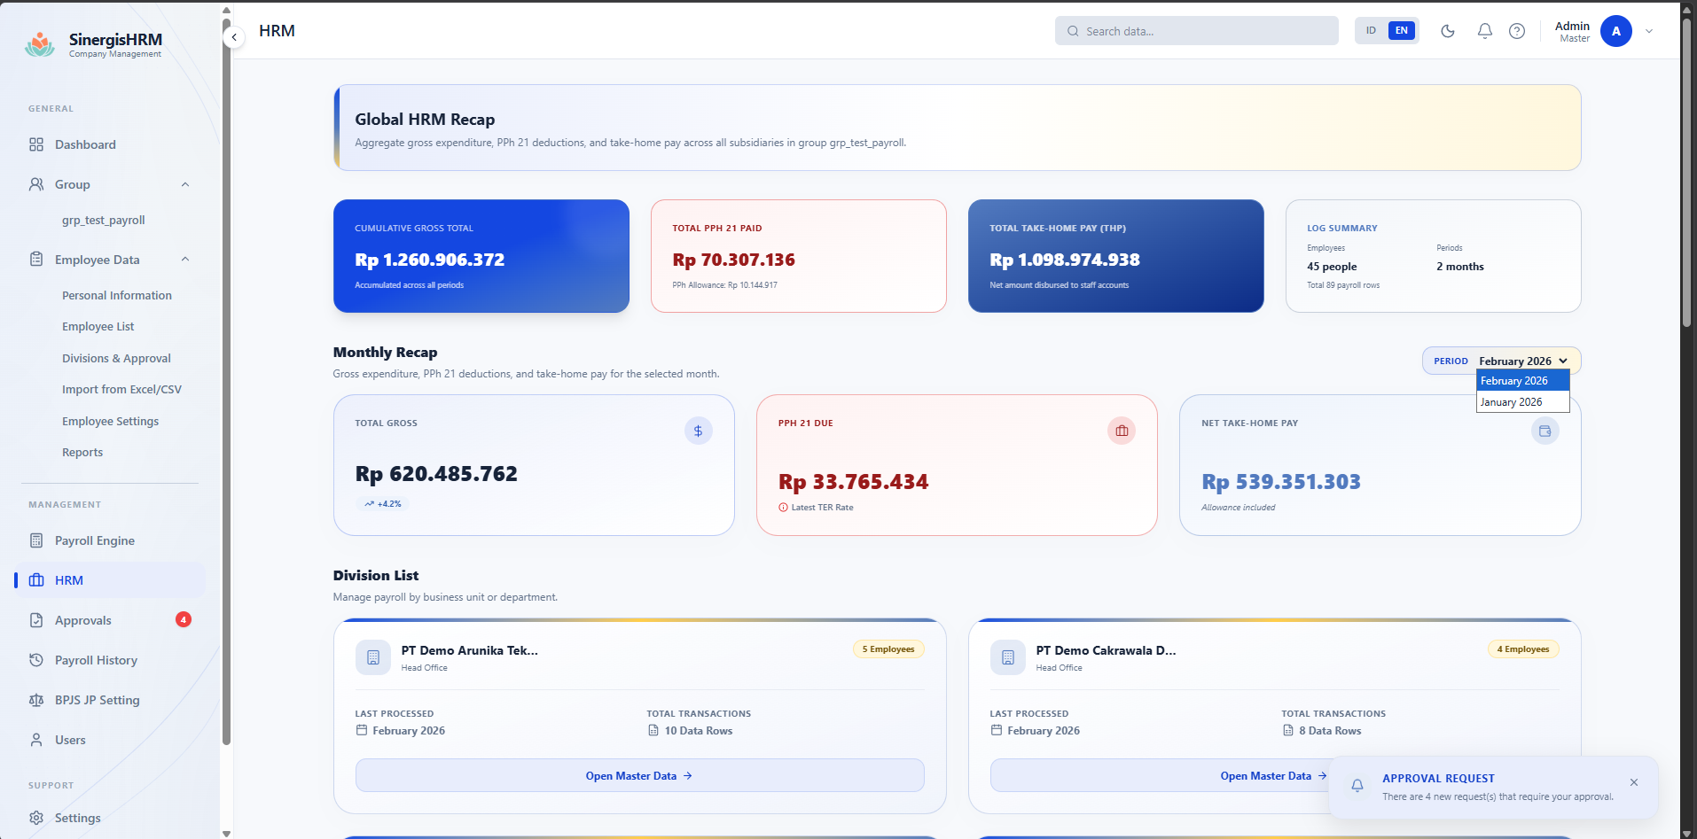
Task: Choose January 2026 period option
Action: (1522, 402)
